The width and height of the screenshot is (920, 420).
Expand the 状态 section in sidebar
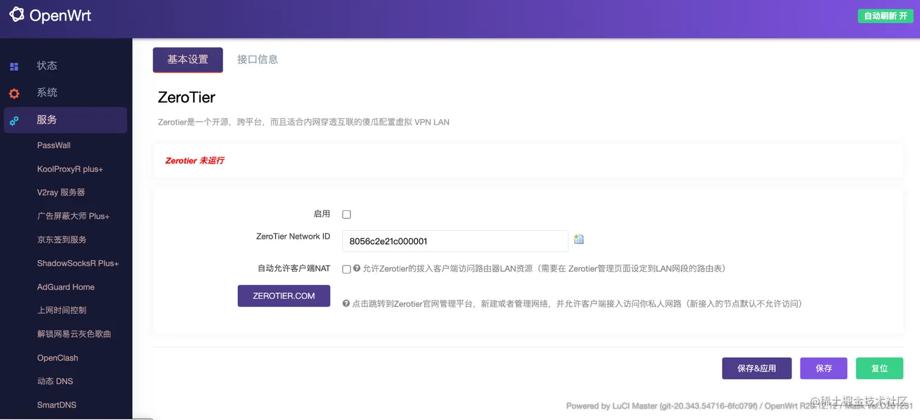point(47,66)
